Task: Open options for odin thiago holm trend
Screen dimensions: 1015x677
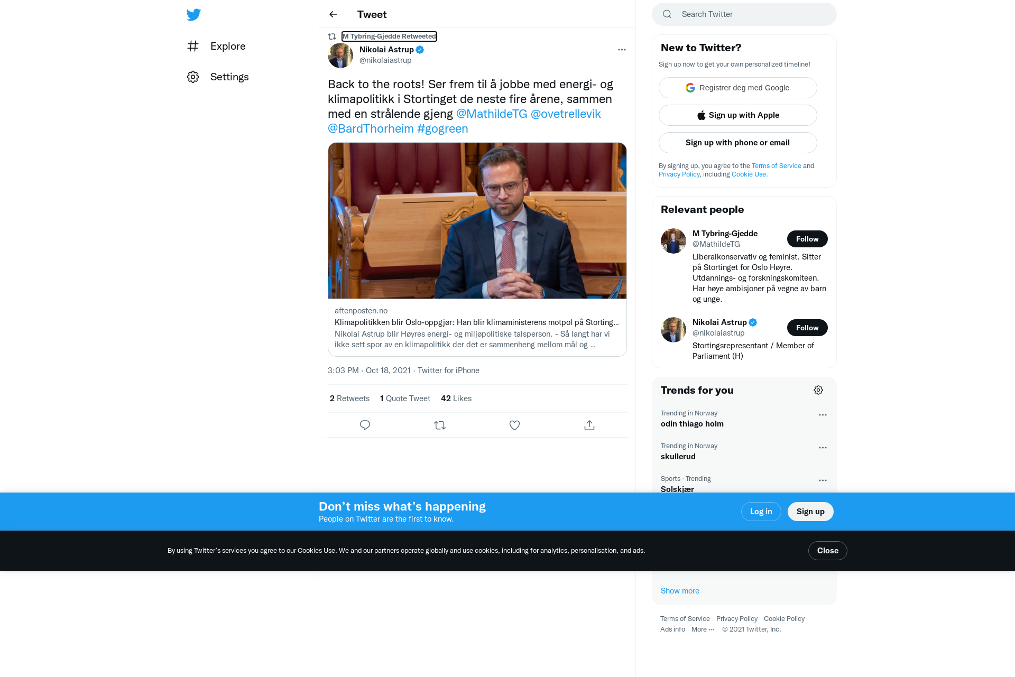Action: 823,415
